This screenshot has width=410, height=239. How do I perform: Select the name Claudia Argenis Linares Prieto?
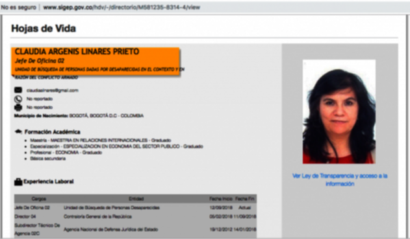tap(77, 52)
